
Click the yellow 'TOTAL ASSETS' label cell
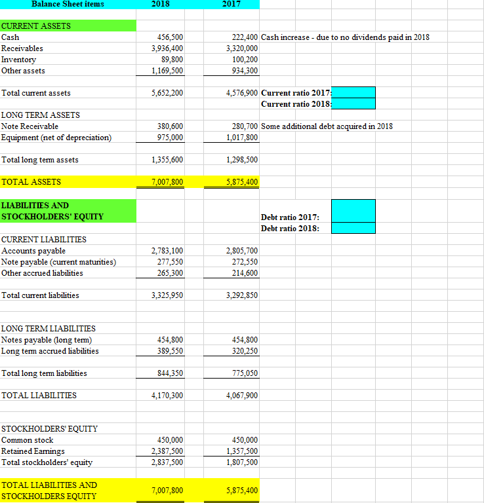(x=68, y=182)
